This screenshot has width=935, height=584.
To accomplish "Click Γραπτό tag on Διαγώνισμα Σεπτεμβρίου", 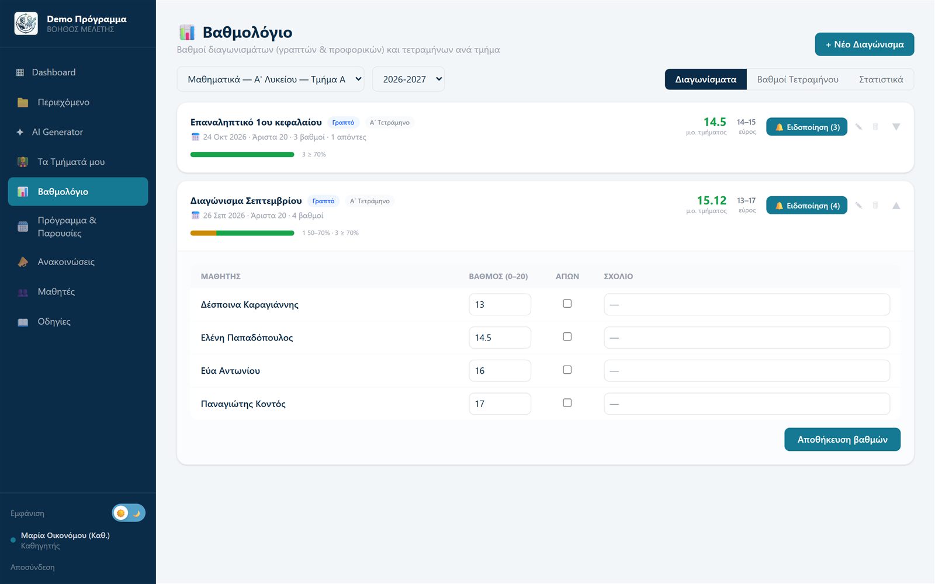I will point(323,201).
